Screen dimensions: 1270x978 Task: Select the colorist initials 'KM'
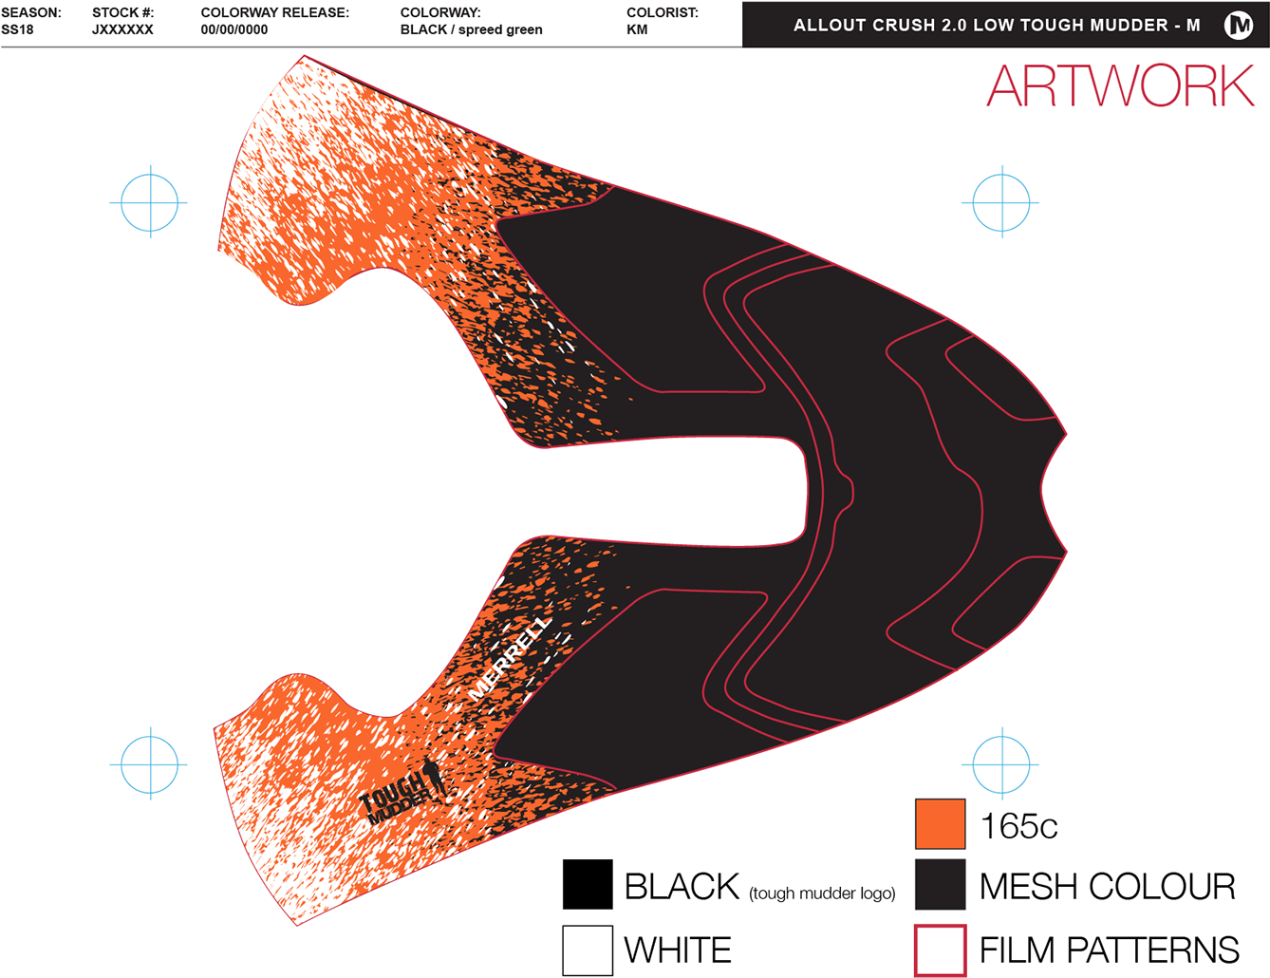pyautogui.click(x=637, y=29)
